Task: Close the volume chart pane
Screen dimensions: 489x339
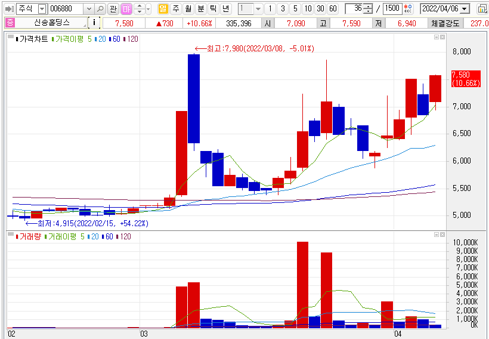Action: 442,235
